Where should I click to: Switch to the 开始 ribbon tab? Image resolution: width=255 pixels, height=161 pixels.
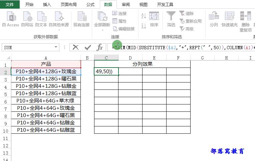[x=29, y=4]
